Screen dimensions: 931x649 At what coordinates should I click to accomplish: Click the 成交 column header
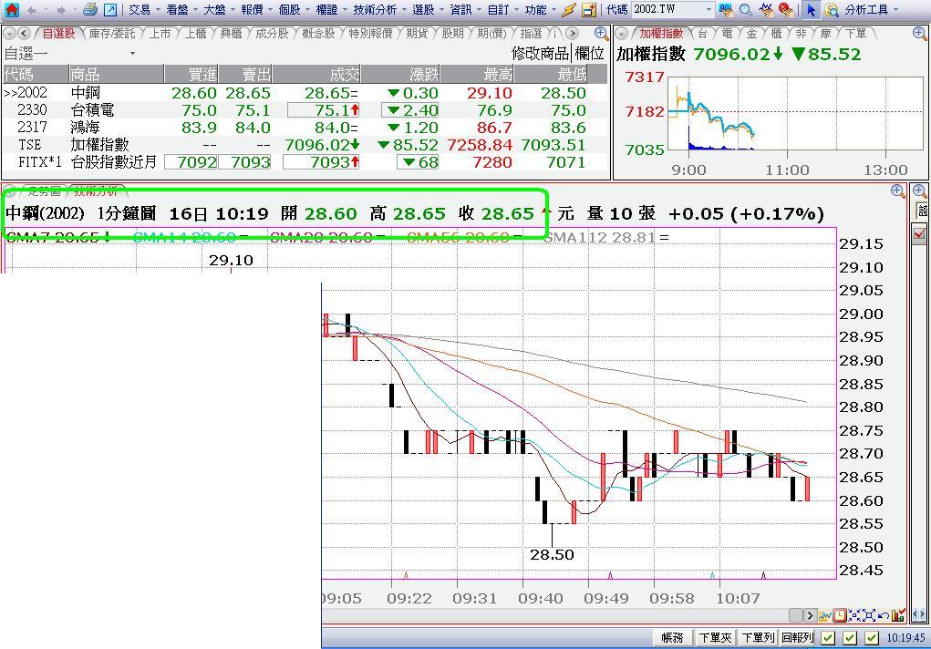point(317,74)
